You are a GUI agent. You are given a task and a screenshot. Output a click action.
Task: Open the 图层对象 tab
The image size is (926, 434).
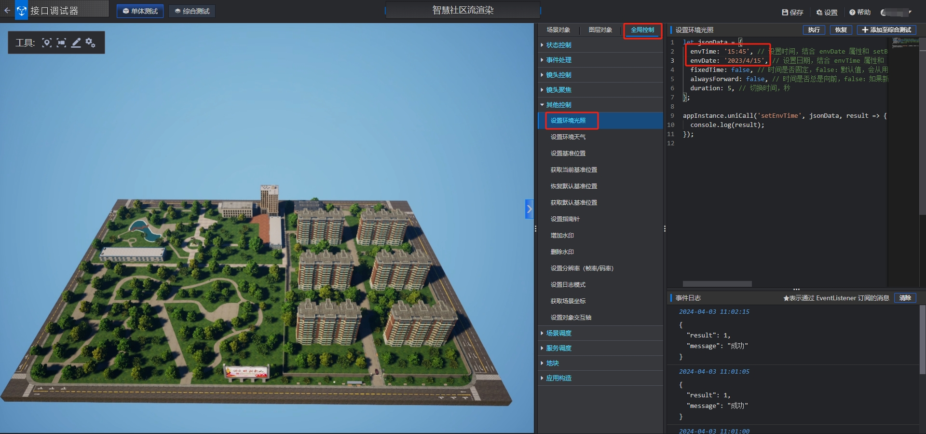pos(600,30)
